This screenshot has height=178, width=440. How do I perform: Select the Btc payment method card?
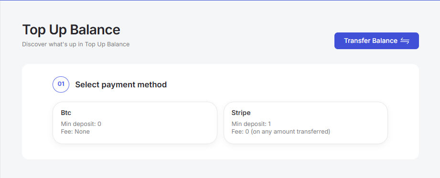[x=135, y=123]
